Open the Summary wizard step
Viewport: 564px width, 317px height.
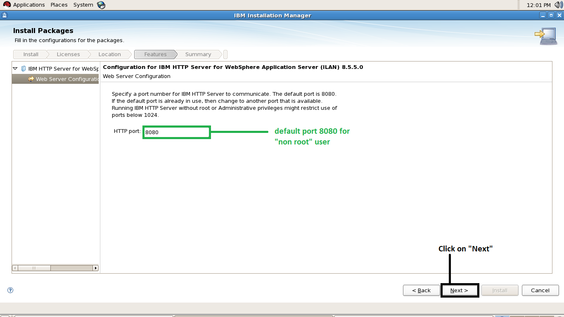(198, 54)
